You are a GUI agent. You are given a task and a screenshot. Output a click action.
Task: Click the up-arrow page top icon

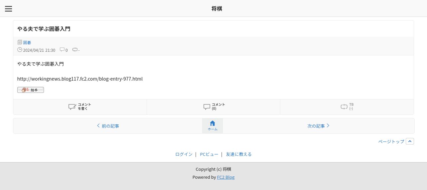(x=410, y=141)
